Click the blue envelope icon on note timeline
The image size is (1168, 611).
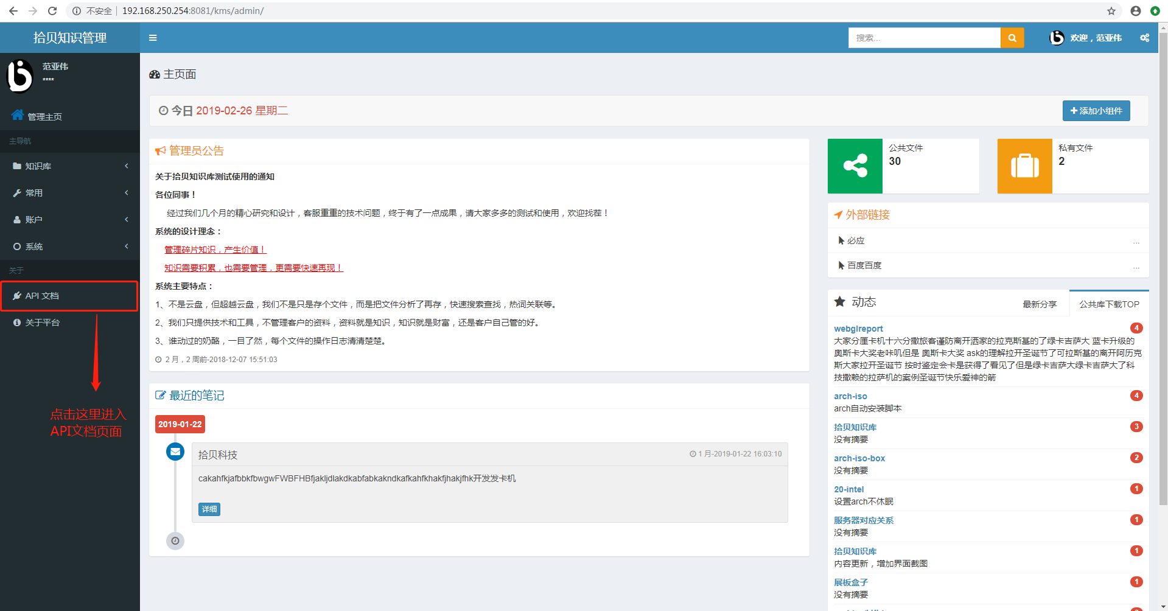click(175, 452)
